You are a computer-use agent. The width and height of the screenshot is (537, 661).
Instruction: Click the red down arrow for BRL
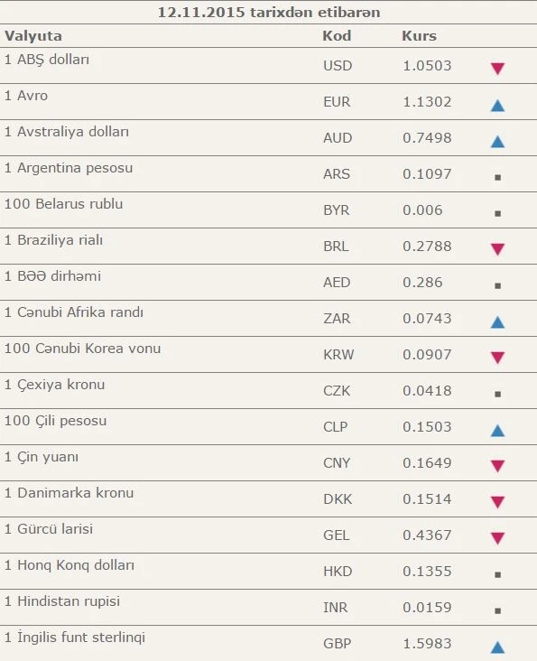coord(497,249)
